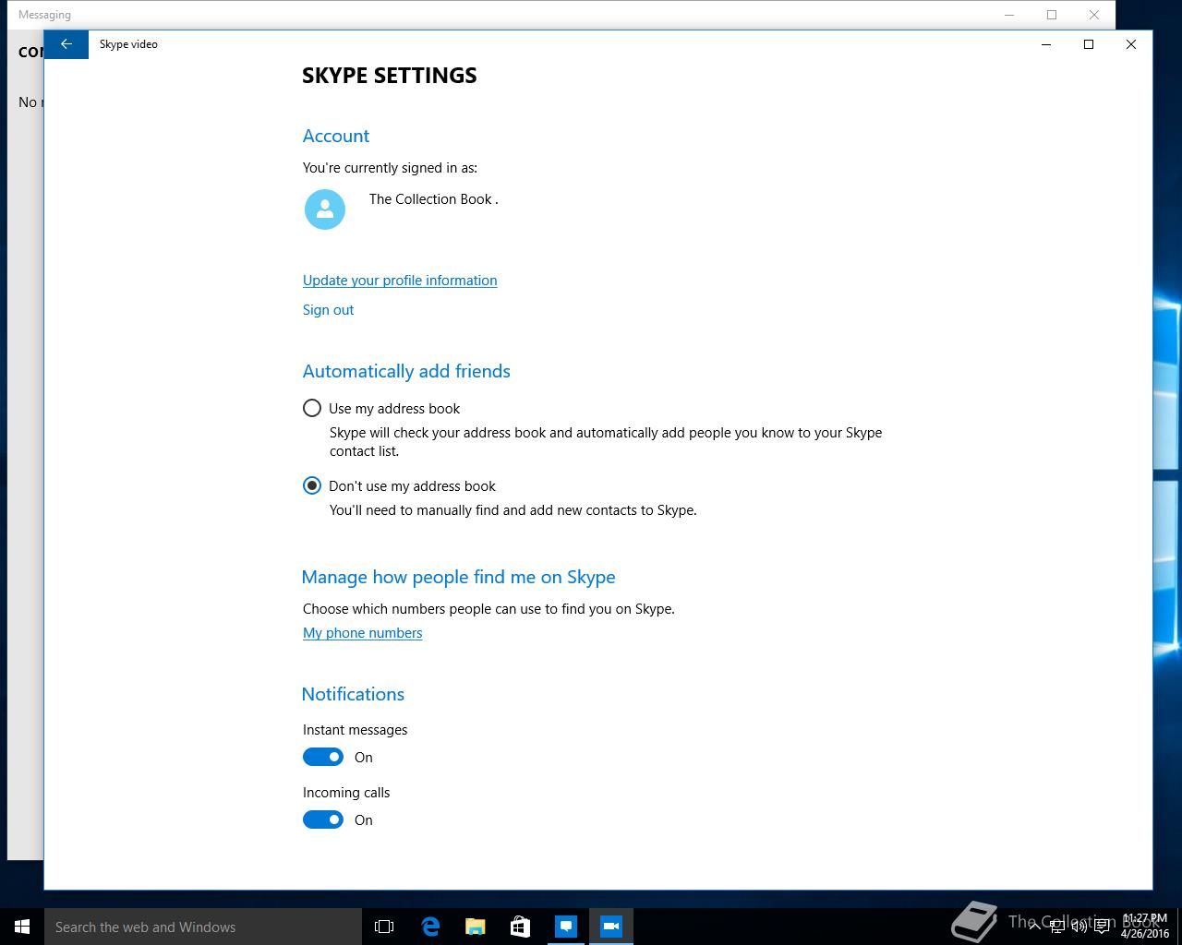Click the Messaging window title text
1182x945 pixels.
click(x=44, y=15)
